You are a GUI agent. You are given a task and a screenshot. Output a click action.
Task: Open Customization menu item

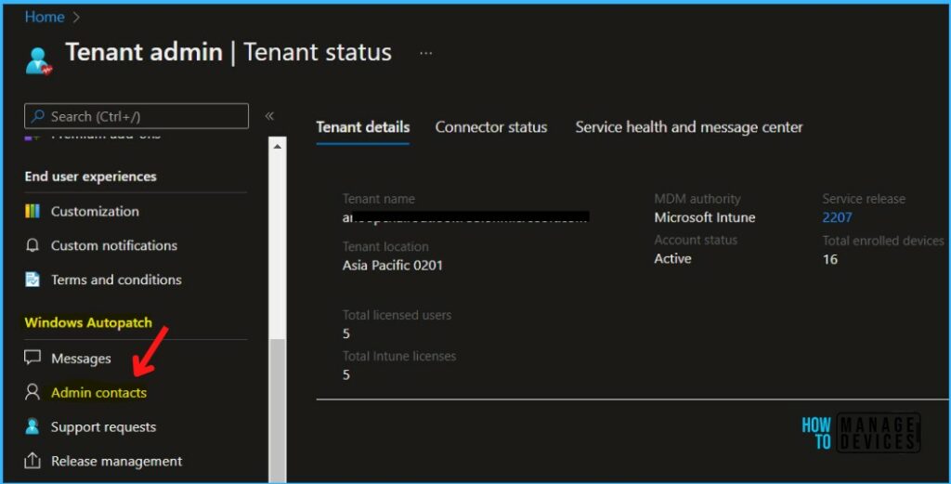[95, 211]
